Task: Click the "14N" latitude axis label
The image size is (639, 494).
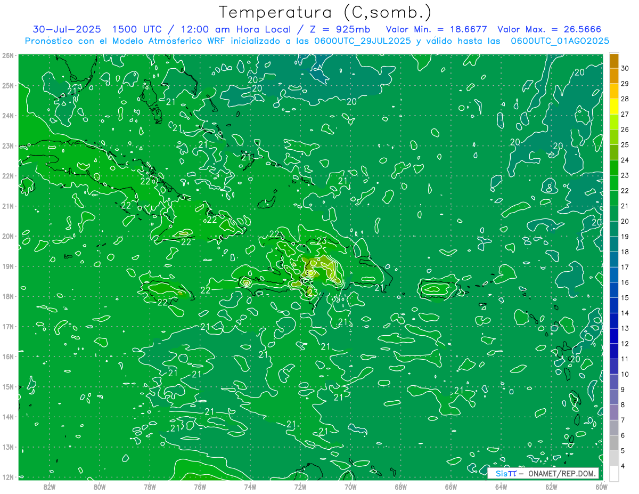Action: [8, 417]
